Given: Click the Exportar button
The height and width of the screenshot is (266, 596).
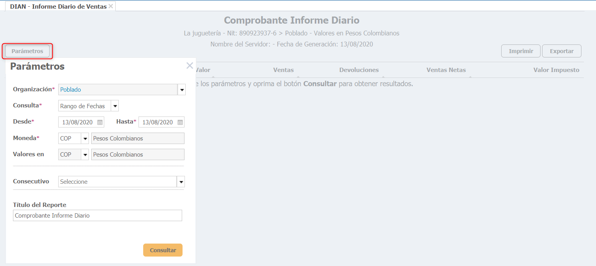Looking at the screenshot, I should [x=561, y=51].
